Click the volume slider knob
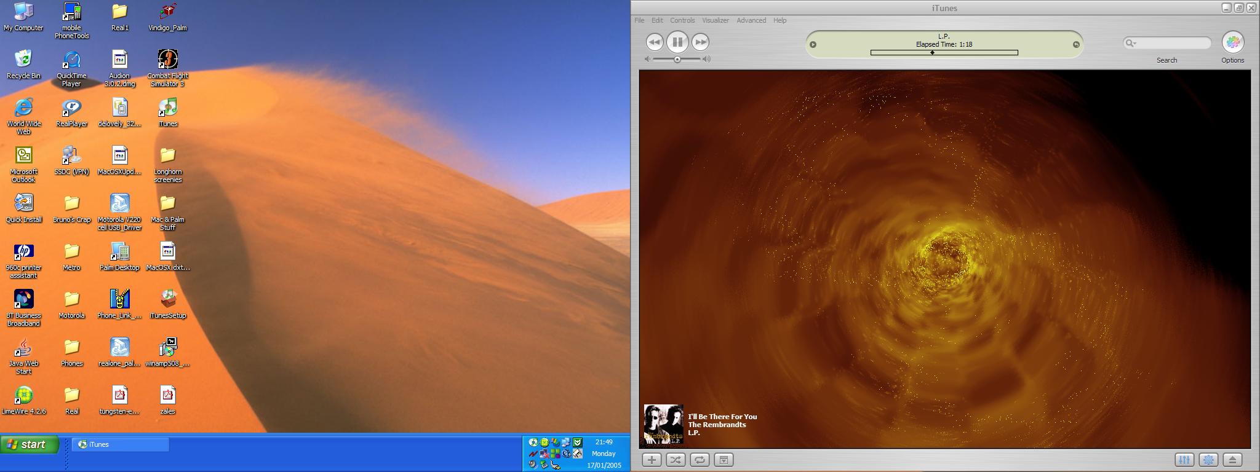 (x=677, y=60)
